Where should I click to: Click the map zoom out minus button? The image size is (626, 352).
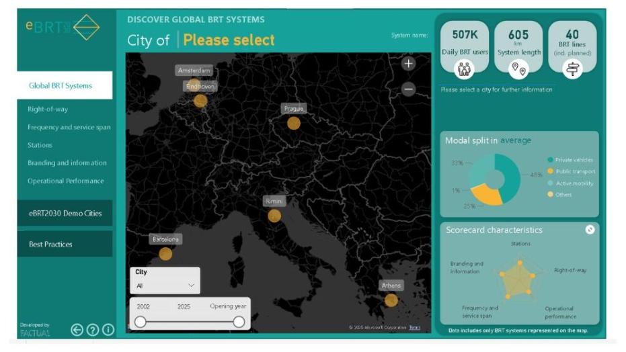pyautogui.click(x=408, y=89)
